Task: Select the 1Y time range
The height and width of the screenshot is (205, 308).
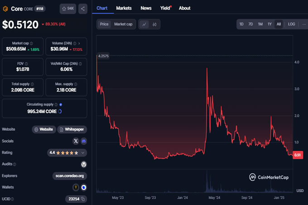Action: coord(269,24)
